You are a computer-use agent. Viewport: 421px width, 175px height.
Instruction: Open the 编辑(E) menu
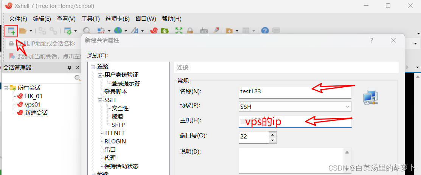(42, 19)
